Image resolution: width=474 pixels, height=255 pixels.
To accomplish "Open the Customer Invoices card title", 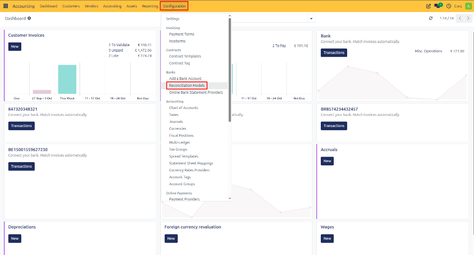I will [x=26, y=35].
